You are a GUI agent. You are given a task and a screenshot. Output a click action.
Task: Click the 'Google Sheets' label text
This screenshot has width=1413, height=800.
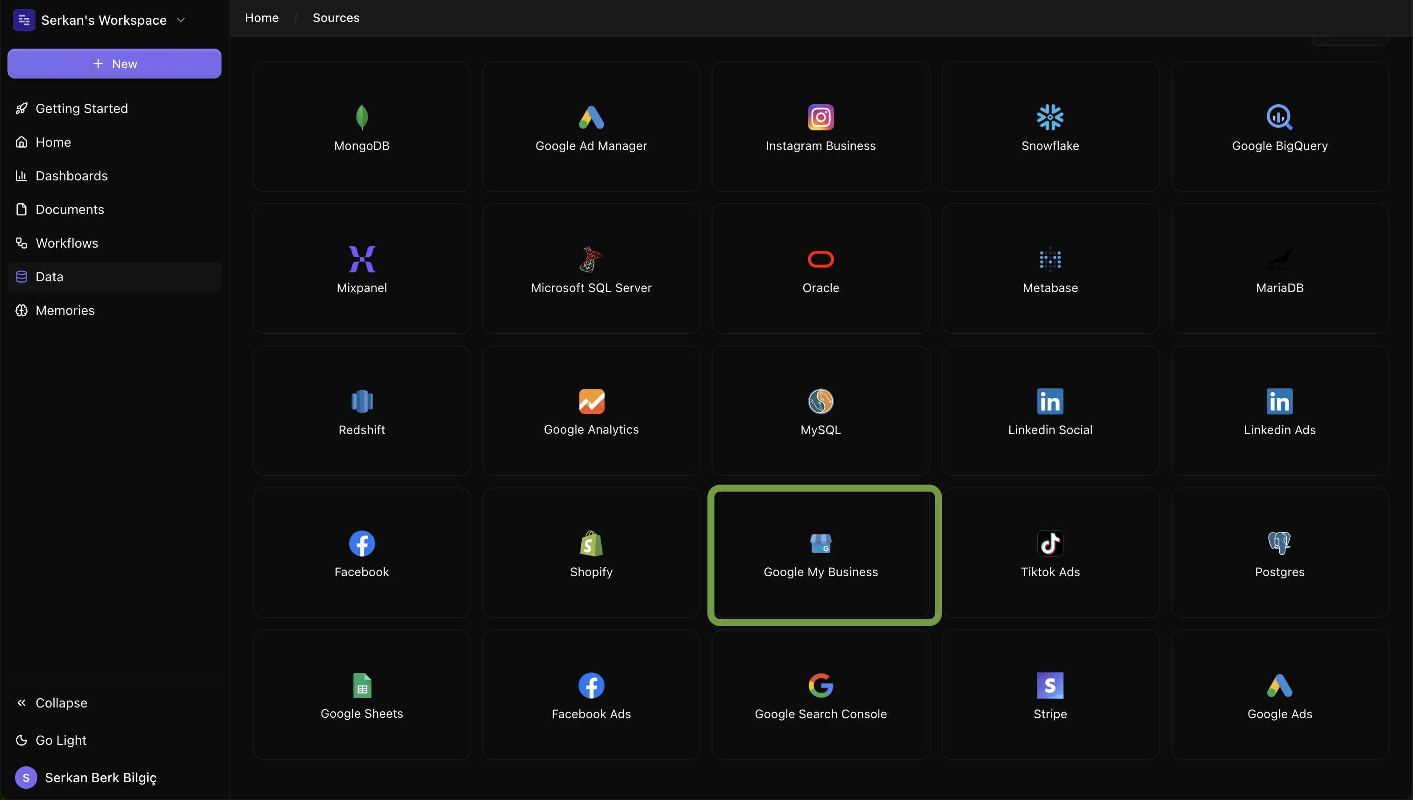tap(362, 713)
